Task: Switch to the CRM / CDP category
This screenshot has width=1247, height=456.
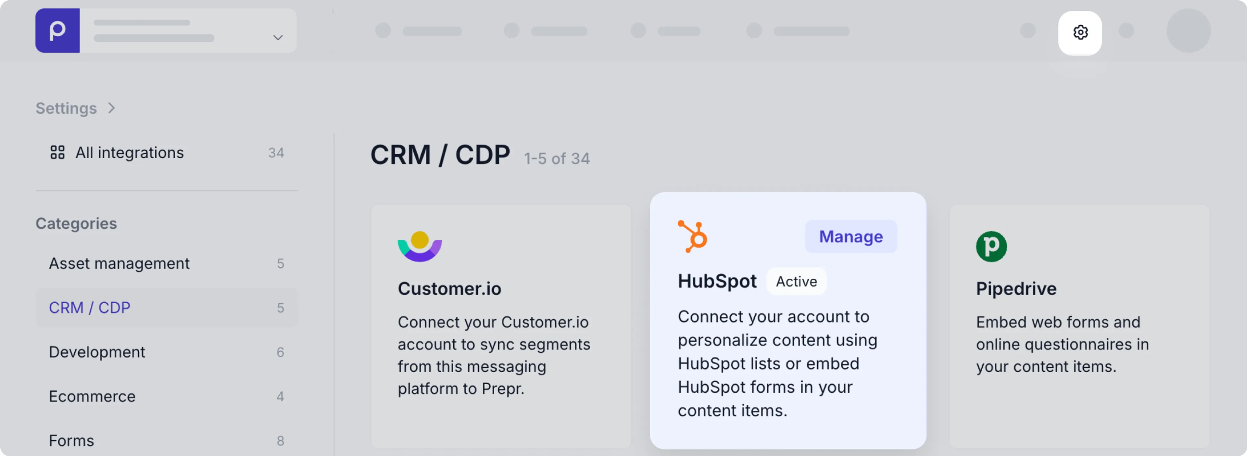Action: 90,307
